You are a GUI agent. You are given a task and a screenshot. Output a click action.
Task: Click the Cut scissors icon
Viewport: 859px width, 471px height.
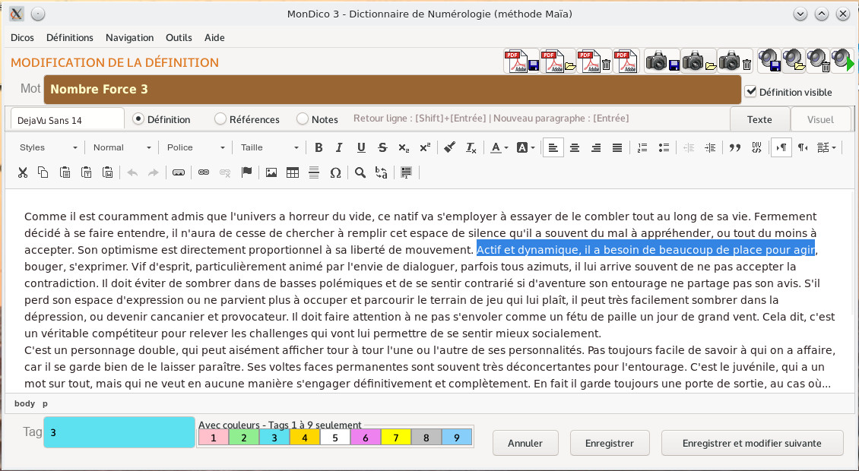coord(23,172)
